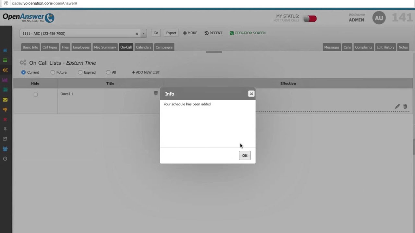Open the Call types tab
This screenshot has height=233, width=415.
(50, 47)
